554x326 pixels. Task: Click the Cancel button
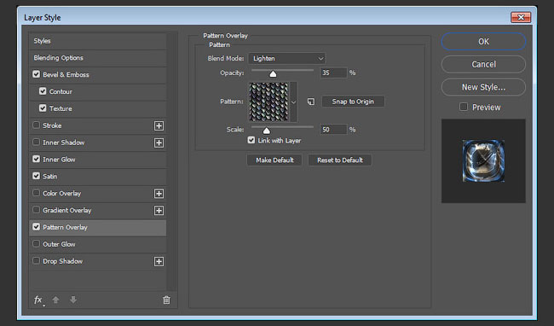(x=483, y=64)
